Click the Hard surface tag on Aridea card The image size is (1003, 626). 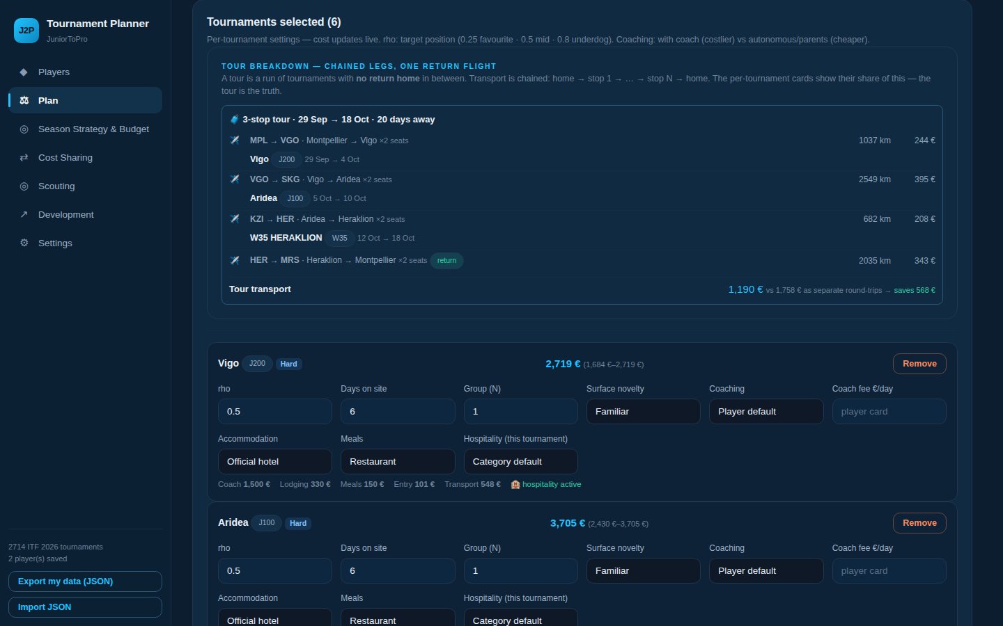coord(298,523)
